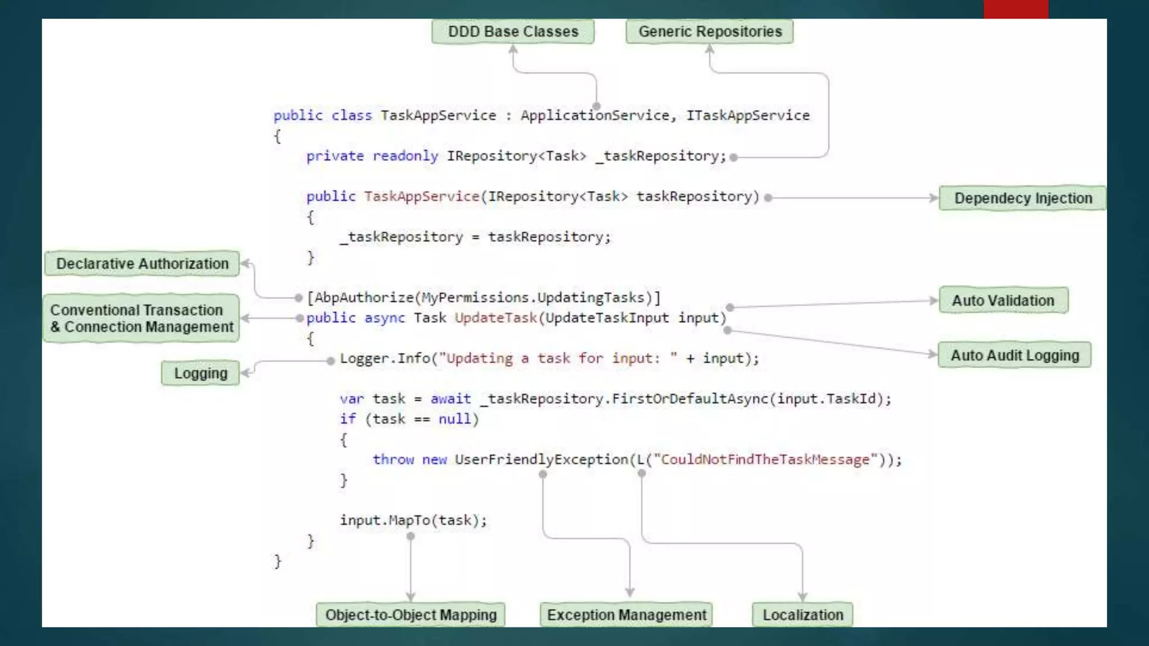Click the red rectangle at top right
1149x646 pixels.
coord(1015,9)
